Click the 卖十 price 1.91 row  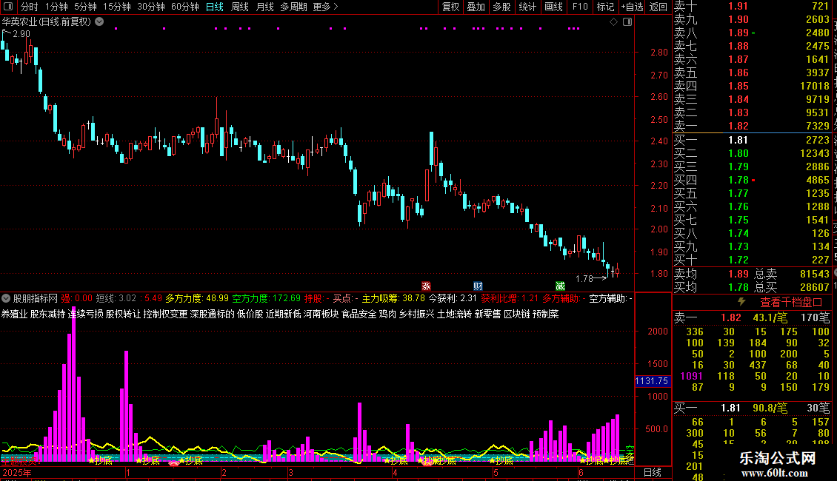(752, 6)
